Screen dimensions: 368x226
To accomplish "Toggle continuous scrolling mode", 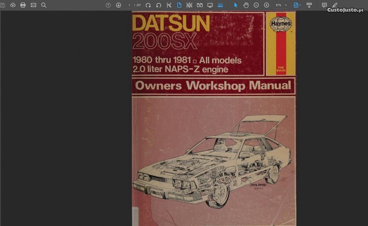I will coord(220,5).
